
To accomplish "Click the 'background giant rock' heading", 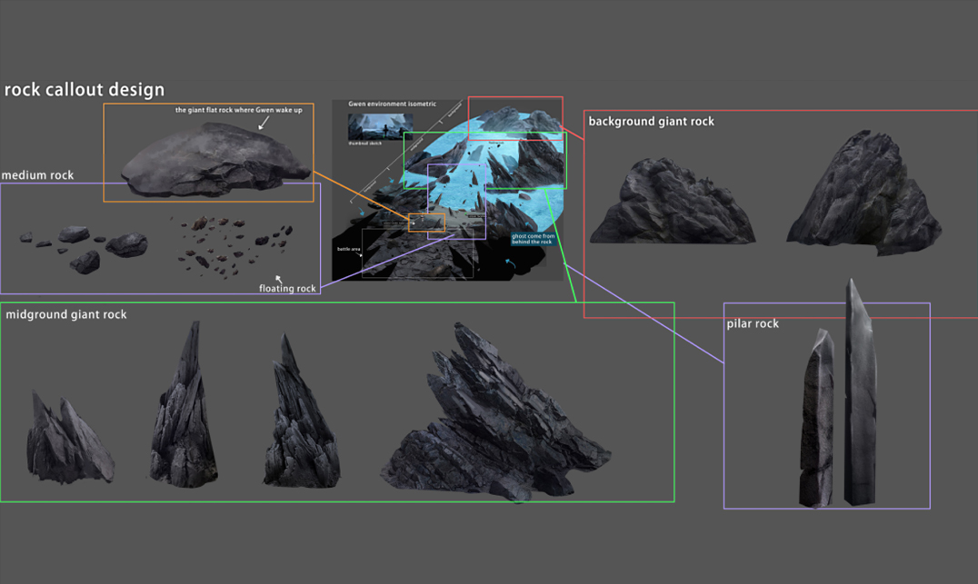I will pyautogui.click(x=651, y=122).
